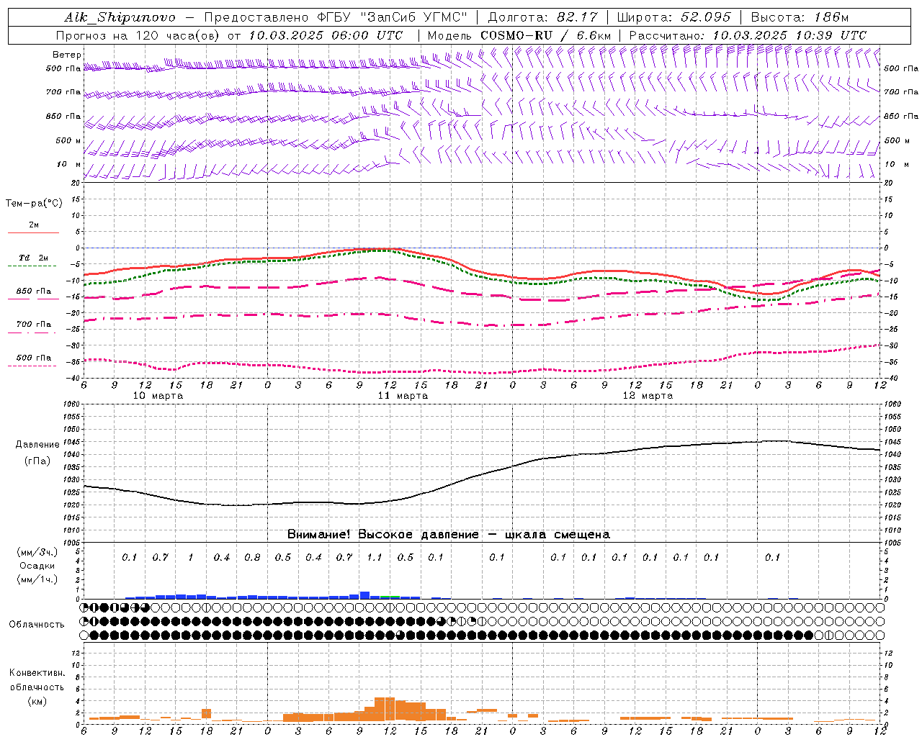Click the elevation label 'Высота: 186м'
This screenshot has height=737, width=922.
click(x=800, y=17)
